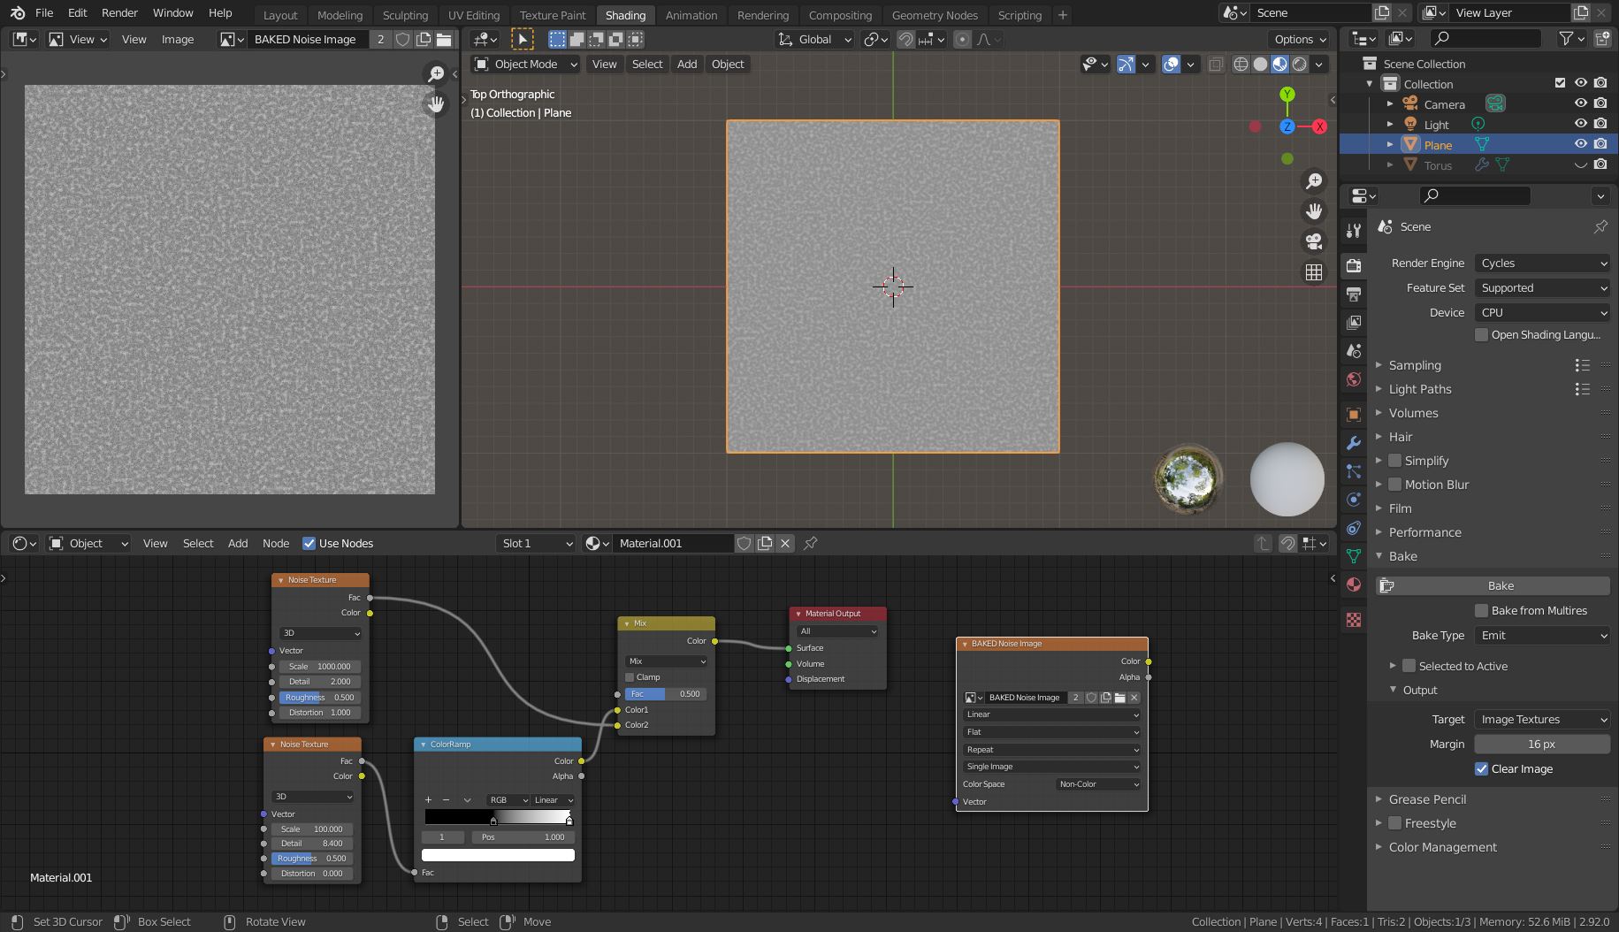Click the Bake button
This screenshot has width=1619, height=932.
(x=1493, y=585)
